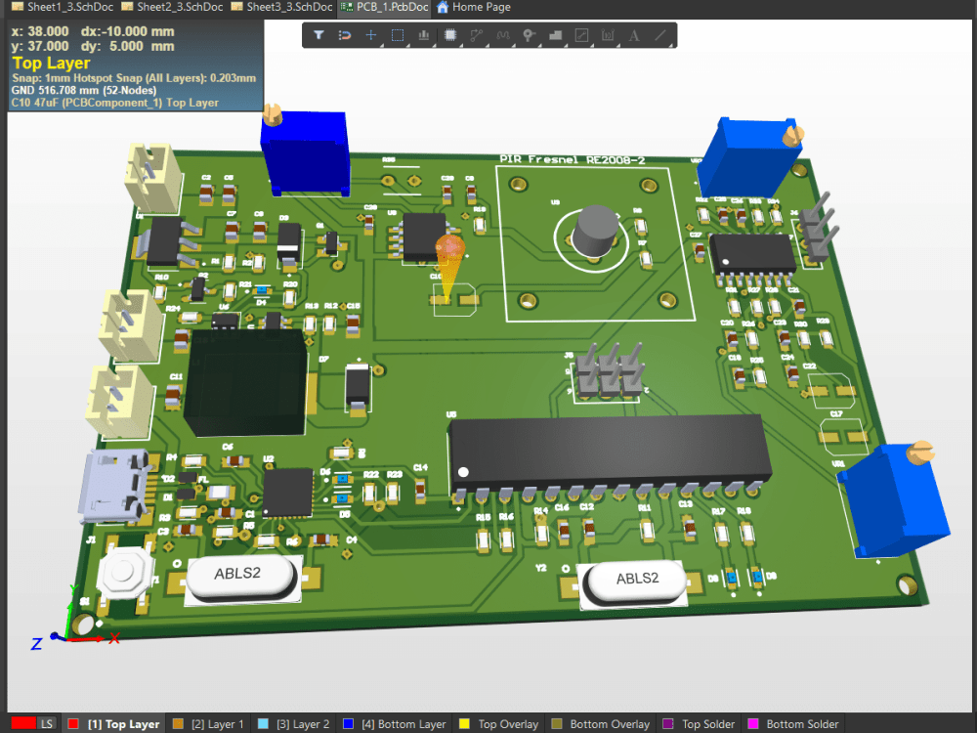Switch to Sheet1_3.SchDoc tab
Screen dimensions: 977x733
tap(63, 7)
